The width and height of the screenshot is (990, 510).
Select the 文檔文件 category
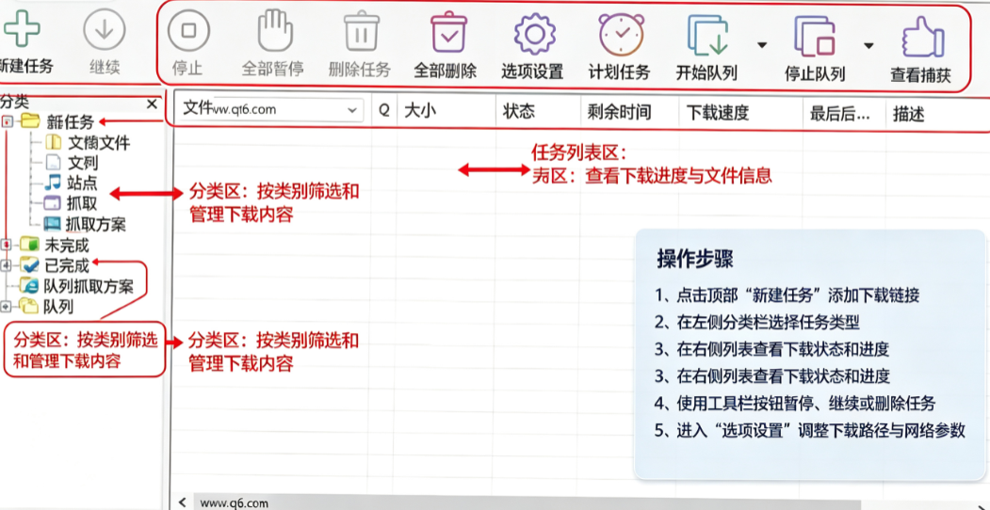click(87, 143)
